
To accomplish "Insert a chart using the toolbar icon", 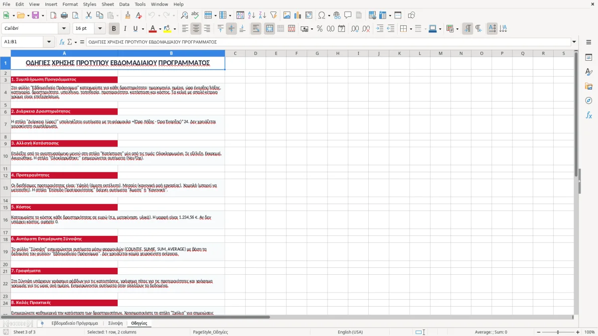I will (298, 15).
